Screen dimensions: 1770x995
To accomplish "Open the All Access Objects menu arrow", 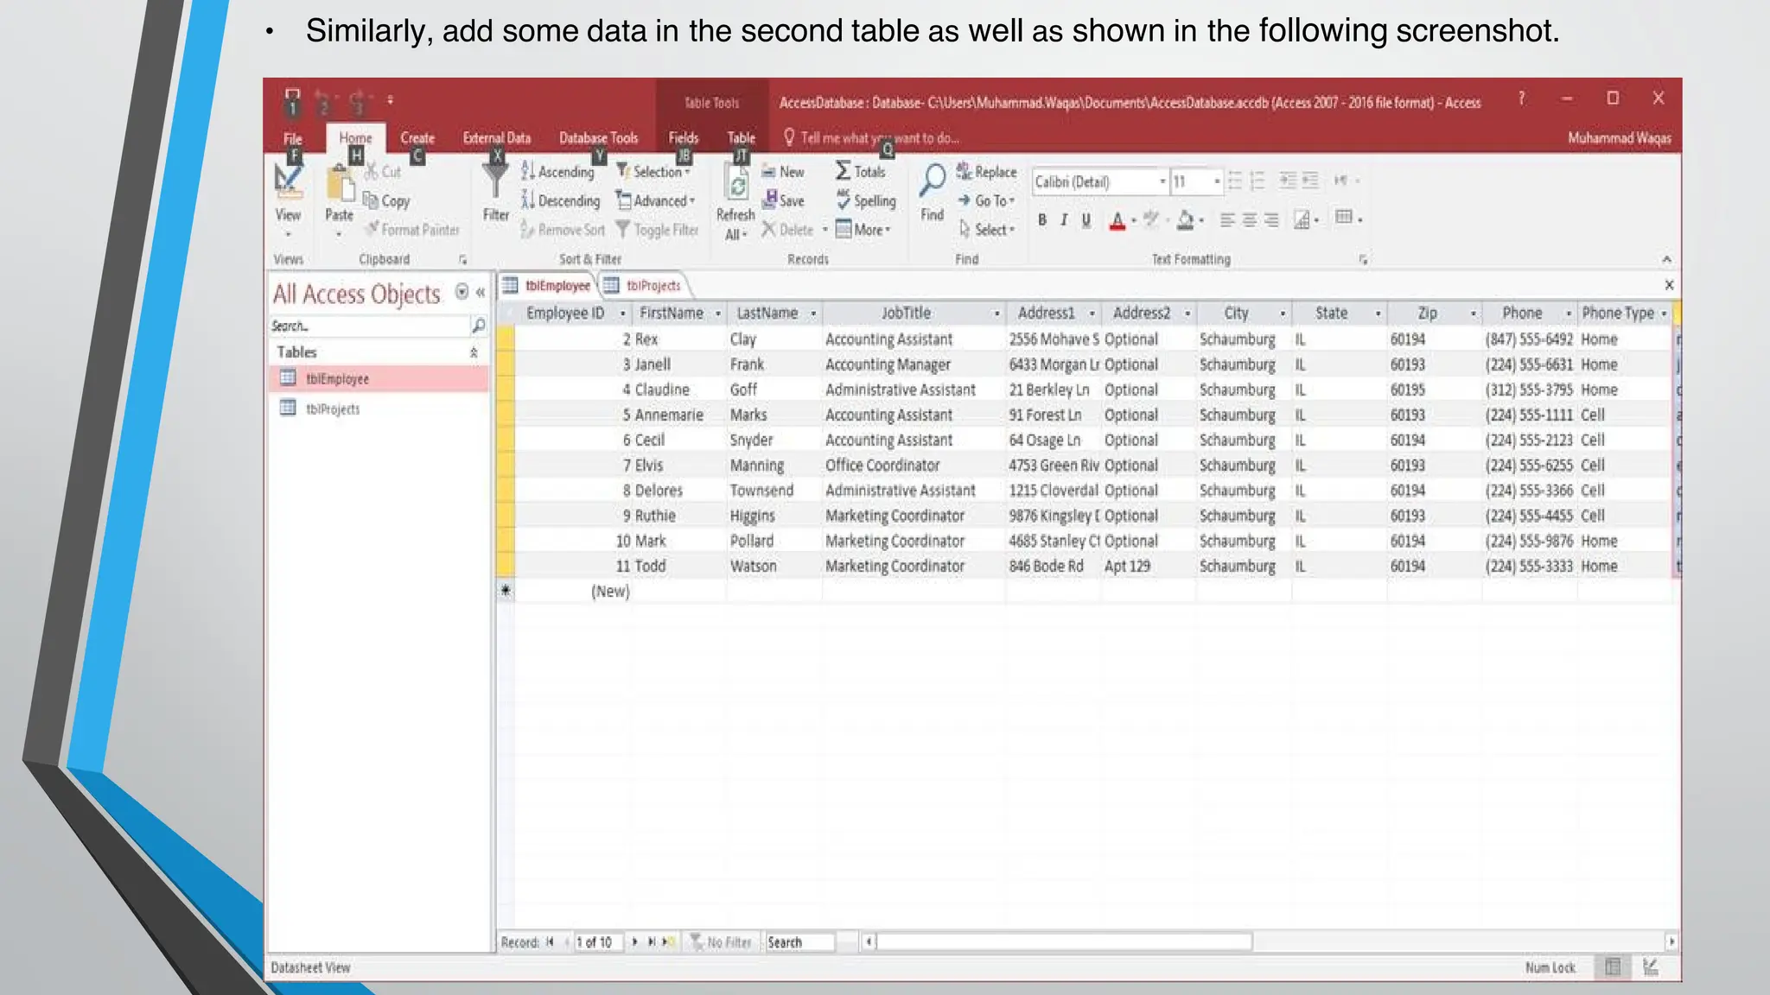I will point(462,292).
